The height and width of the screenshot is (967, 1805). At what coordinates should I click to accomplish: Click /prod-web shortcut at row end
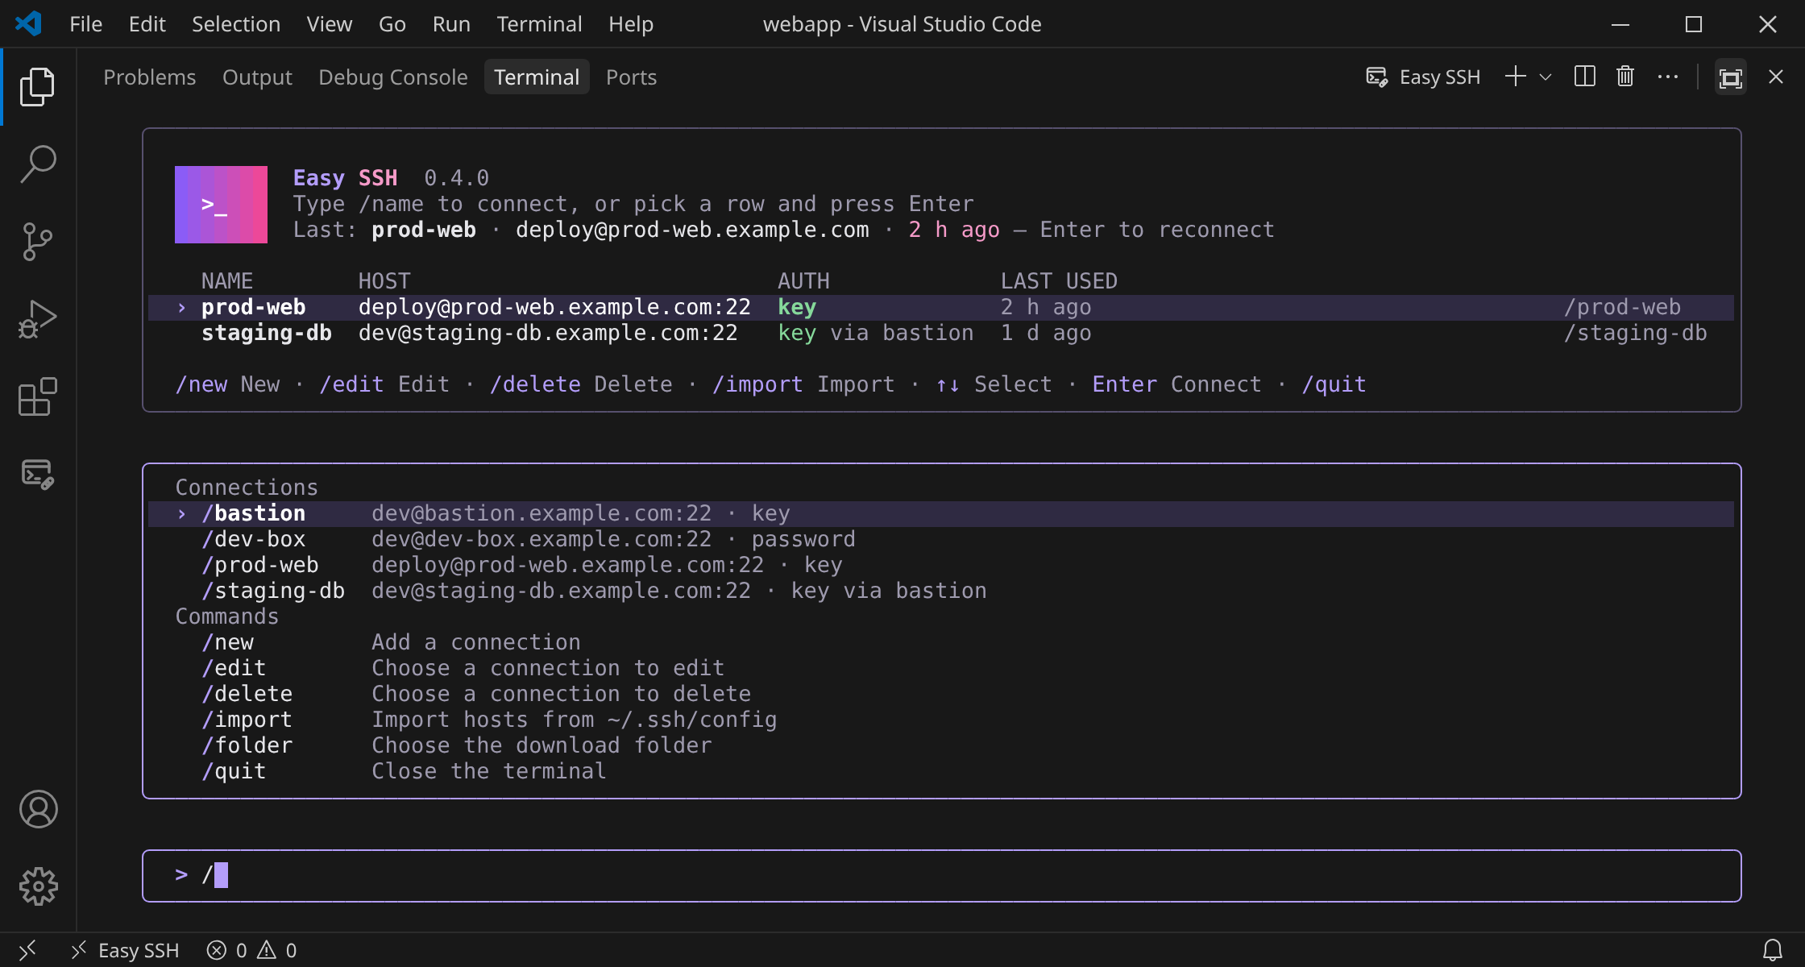click(1622, 307)
